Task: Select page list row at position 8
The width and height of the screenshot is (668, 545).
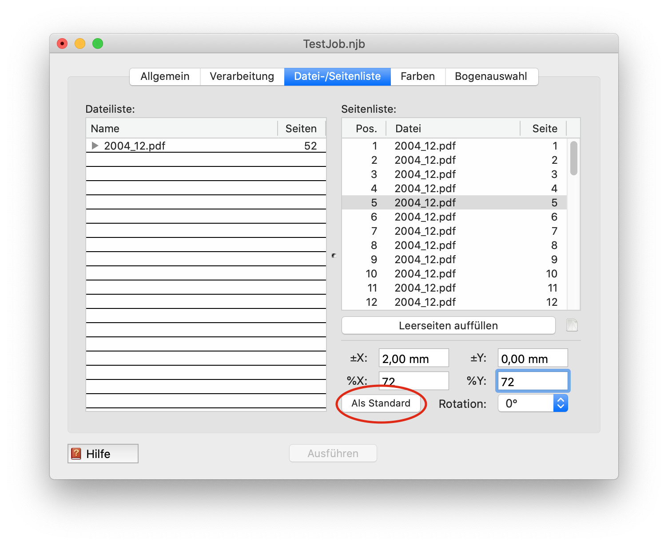Action: click(454, 245)
